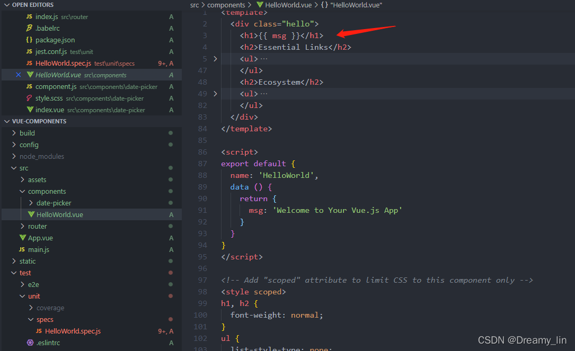Open style.scss from Open Editors
The width and height of the screenshot is (575, 351).
[x=92, y=98]
